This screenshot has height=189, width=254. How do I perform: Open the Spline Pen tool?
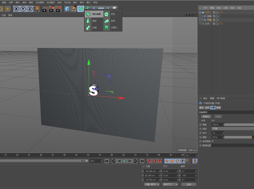(74, 9)
